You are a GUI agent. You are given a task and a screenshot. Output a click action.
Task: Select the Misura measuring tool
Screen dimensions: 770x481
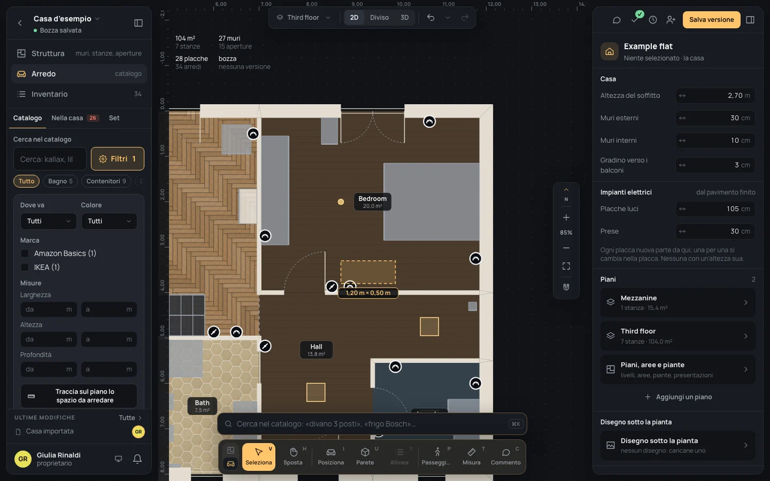coord(472,457)
